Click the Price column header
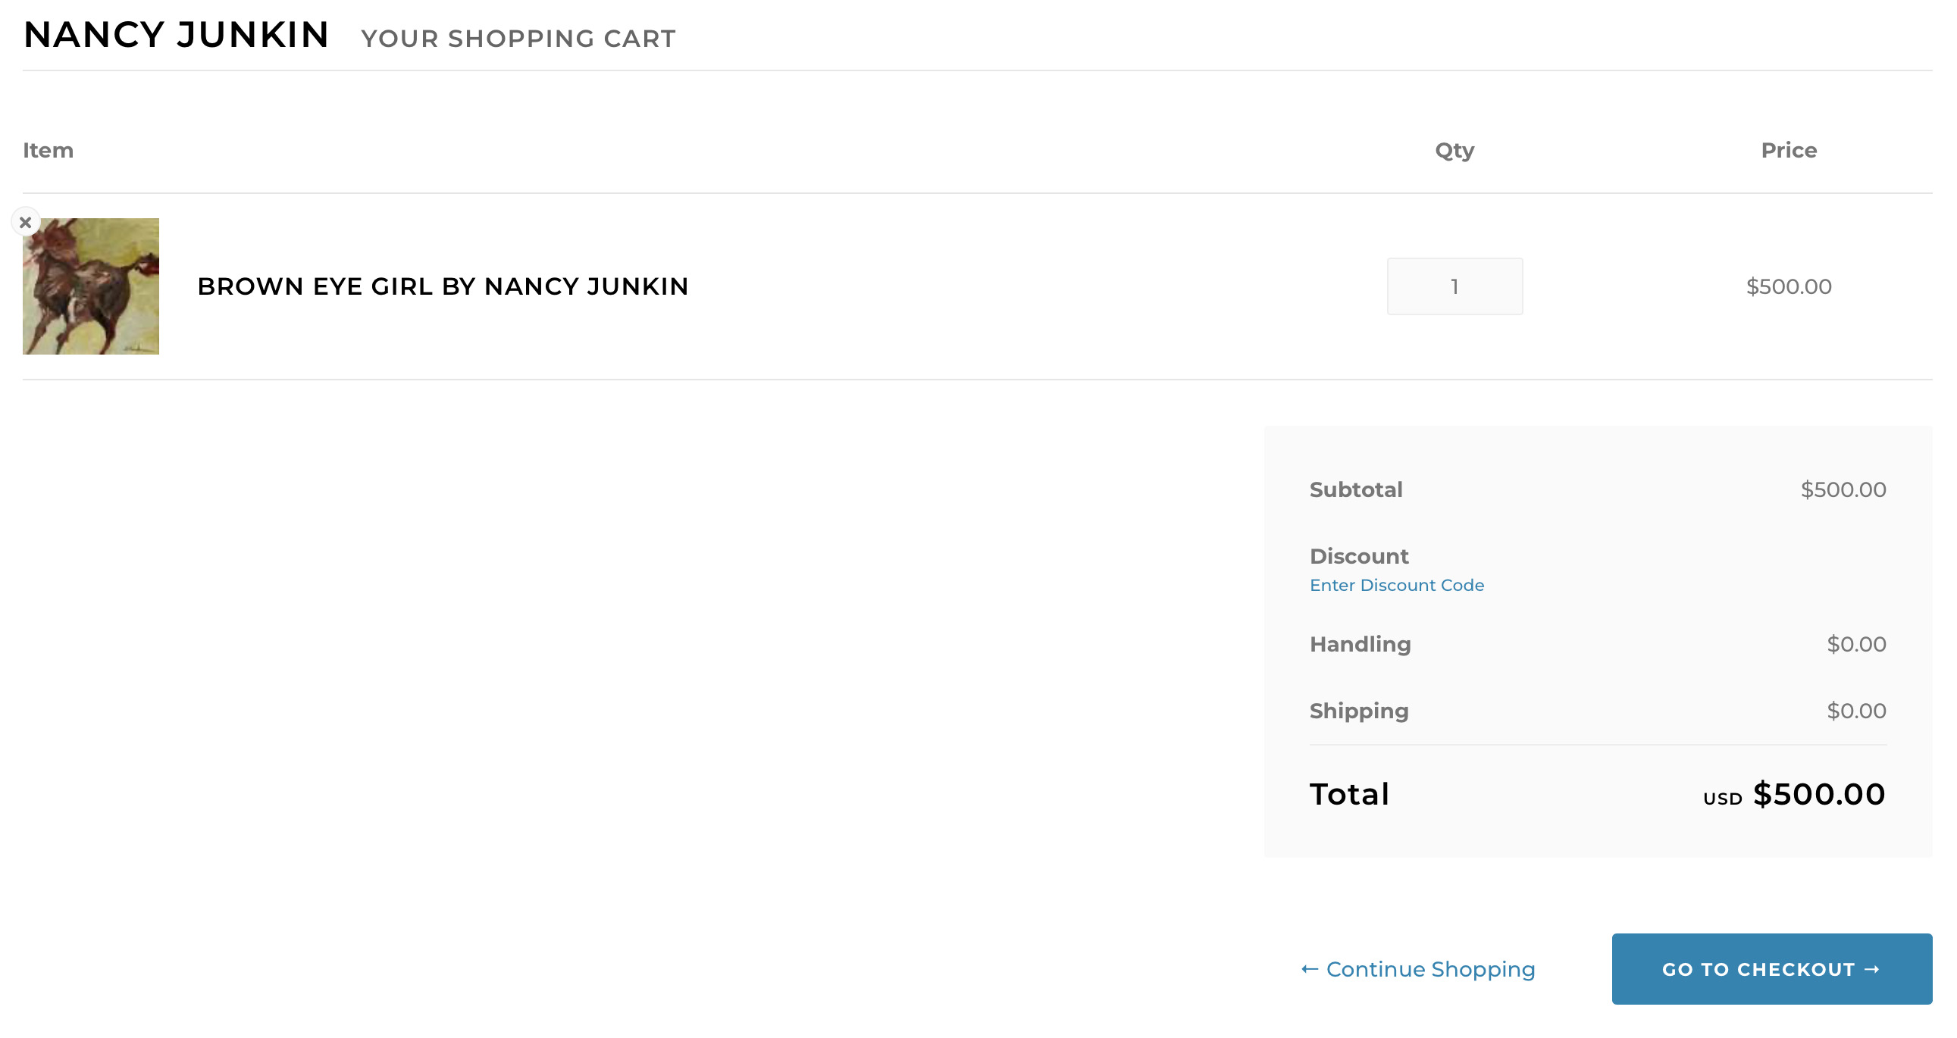The height and width of the screenshot is (1038, 1957). (1789, 149)
